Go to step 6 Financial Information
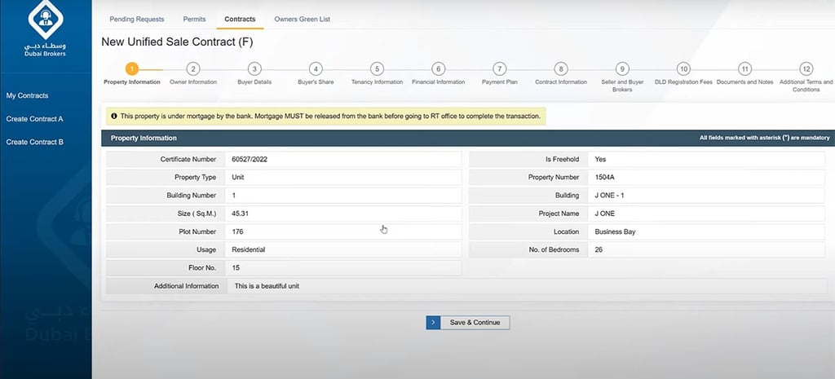This screenshot has width=835, height=379. [x=438, y=69]
